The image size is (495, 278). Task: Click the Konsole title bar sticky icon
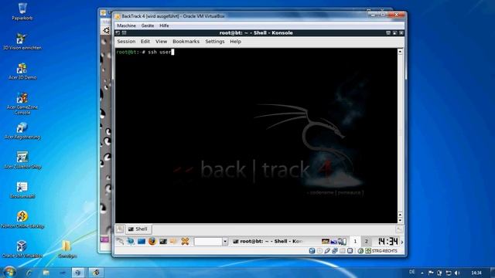(125, 32)
